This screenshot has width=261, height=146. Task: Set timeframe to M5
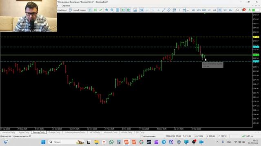pyautogui.click(x=193, y=10)
